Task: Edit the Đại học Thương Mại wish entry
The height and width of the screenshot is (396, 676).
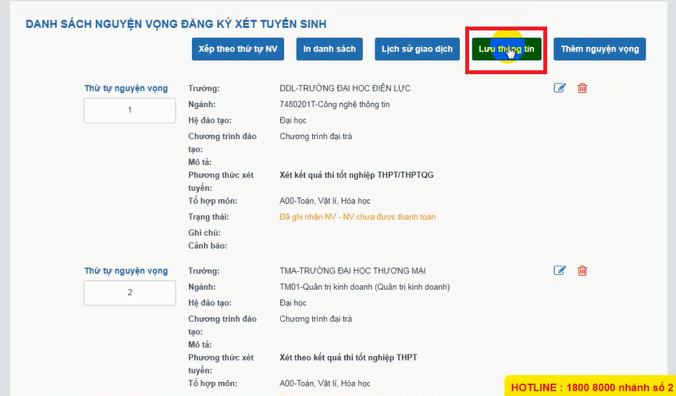Action: 560,271
